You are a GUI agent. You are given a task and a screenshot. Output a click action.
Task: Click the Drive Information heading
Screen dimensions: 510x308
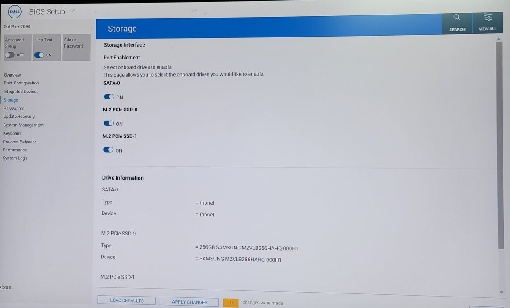coord(123,178)
